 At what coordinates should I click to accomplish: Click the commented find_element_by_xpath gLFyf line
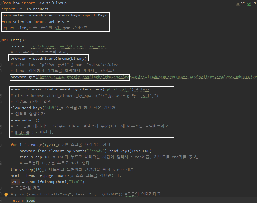point(85,95)
